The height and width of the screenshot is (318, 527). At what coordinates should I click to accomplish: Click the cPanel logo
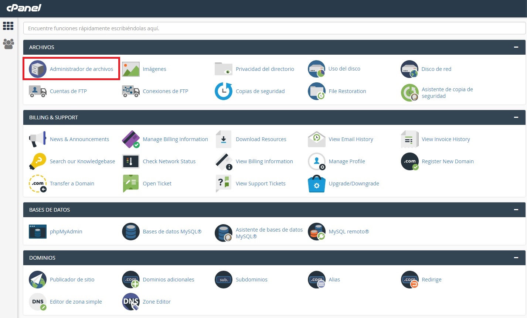pos(24,8)
